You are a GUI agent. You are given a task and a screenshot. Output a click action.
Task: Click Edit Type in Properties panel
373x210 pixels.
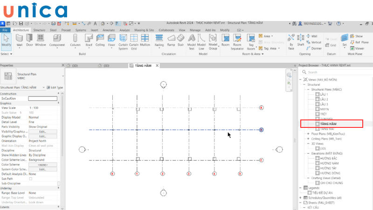point(55,87)
